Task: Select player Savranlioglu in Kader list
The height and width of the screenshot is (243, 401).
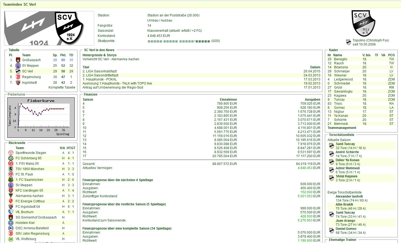Action: tap(343, 91)
